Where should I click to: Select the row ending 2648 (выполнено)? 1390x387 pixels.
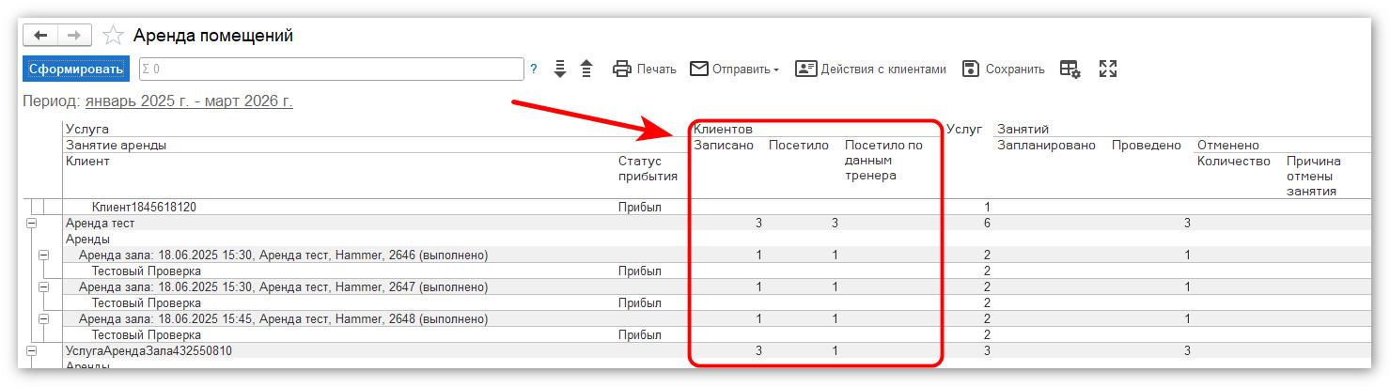click(283, 318)
